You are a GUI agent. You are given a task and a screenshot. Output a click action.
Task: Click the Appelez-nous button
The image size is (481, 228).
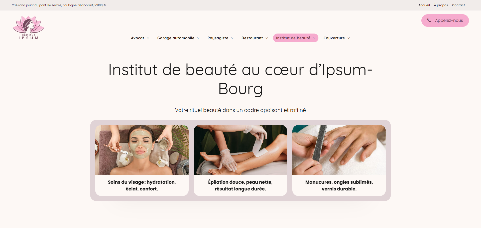click(445, 21)
